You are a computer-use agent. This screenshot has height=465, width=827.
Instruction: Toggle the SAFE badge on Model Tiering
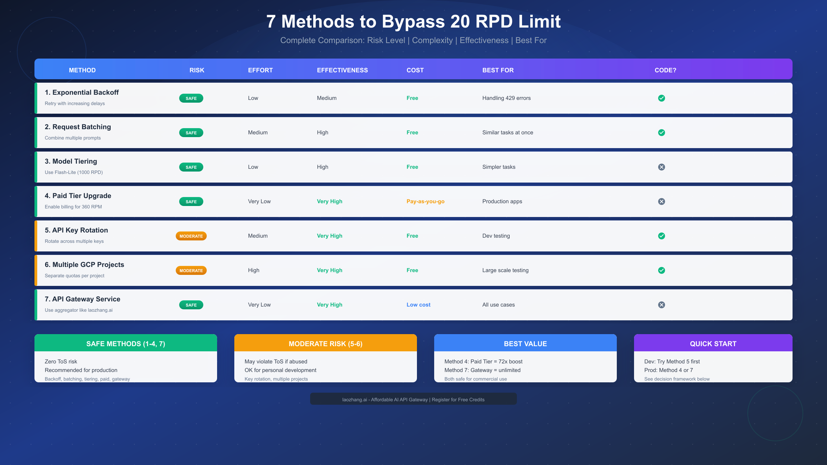pos(191,167)
